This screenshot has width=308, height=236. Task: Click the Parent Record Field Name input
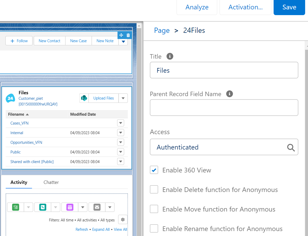point(224,108)
